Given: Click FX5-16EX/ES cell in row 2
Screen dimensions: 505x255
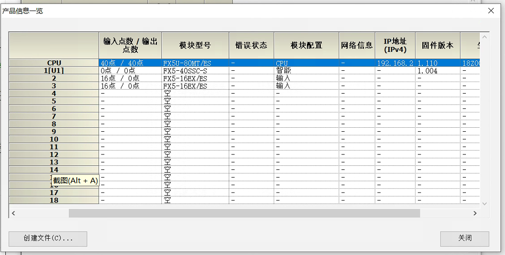Looking at the screenshot, I should click(195, 78).
